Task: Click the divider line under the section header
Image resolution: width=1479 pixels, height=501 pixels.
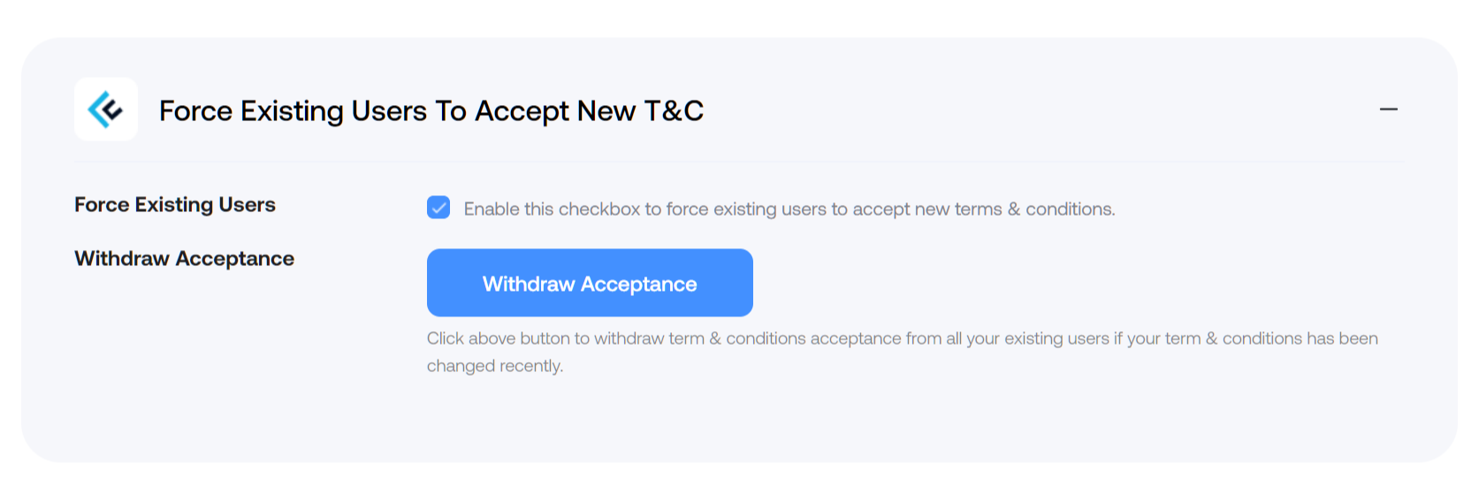Action: click(739, 162)
